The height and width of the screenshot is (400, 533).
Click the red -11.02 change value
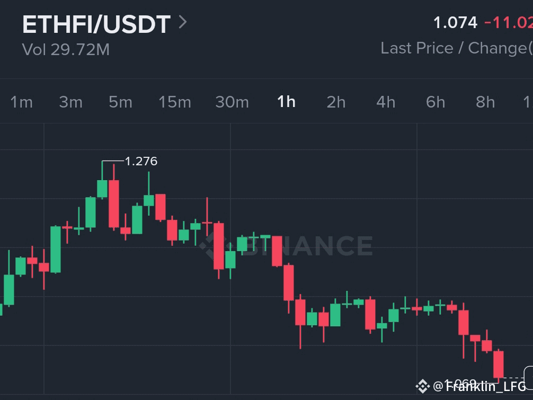click(507, 23)
